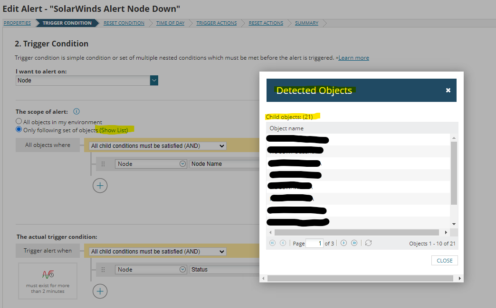Click the horizontal scrollbar thumb of object list
496x308 pixels.
tap(356, 233)
